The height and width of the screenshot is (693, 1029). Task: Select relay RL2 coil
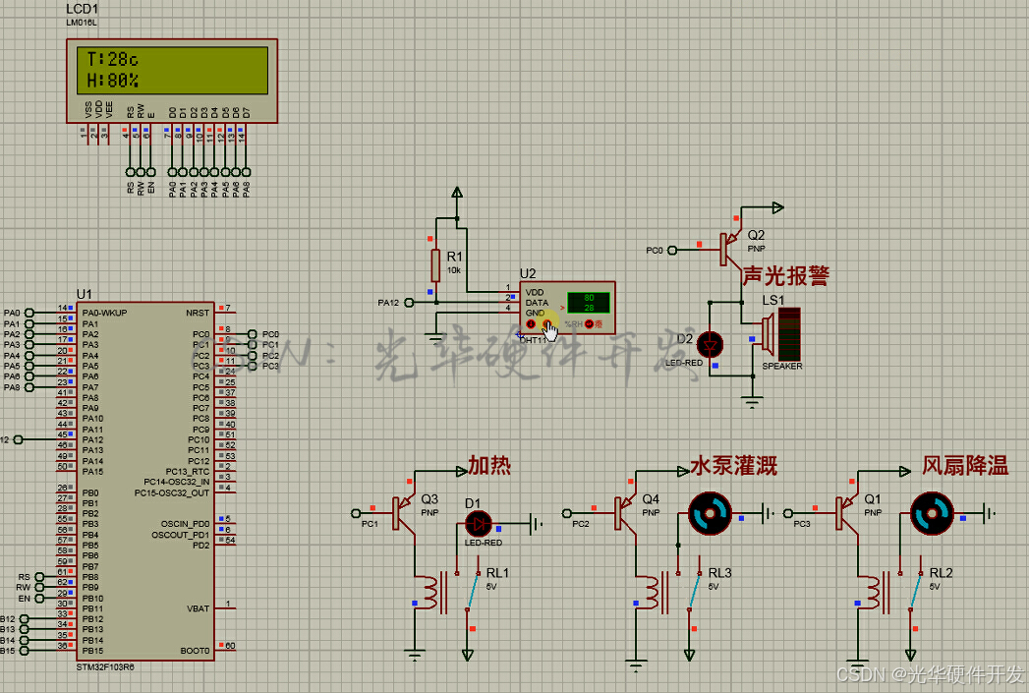coord(873,593)
